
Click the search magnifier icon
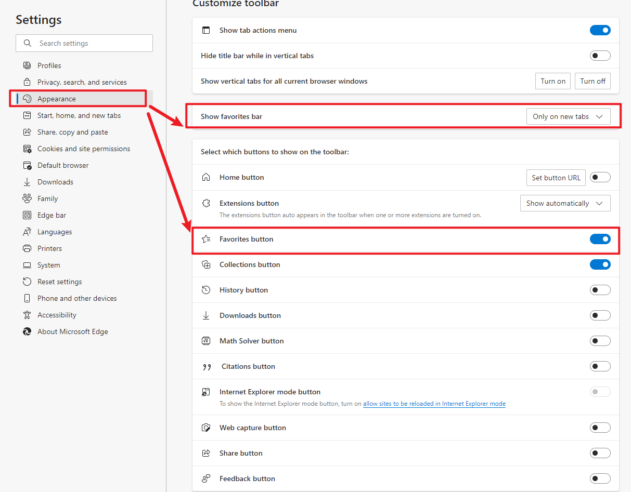pos(27,43)
